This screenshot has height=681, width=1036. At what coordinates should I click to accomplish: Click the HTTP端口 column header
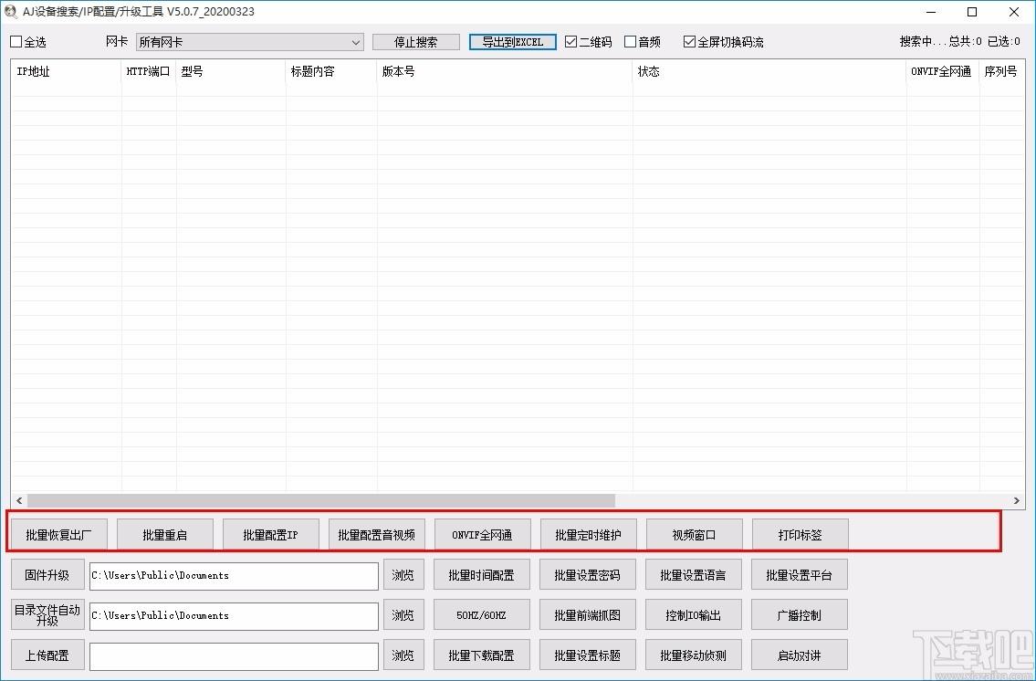coord(149,71)
